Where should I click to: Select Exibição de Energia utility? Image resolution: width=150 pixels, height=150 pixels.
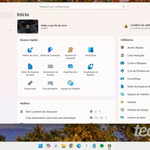pos(134,110)
